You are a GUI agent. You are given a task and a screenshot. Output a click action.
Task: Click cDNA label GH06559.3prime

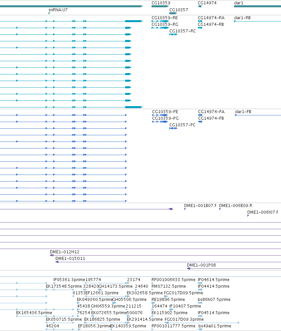(108, 306)
